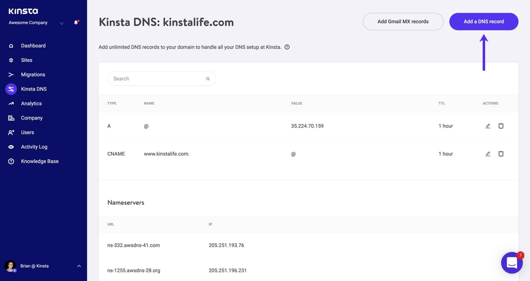The height and width of the screenshot is (281, 530).
Task: Click the Sites layers icon
Action: (11, 60)
